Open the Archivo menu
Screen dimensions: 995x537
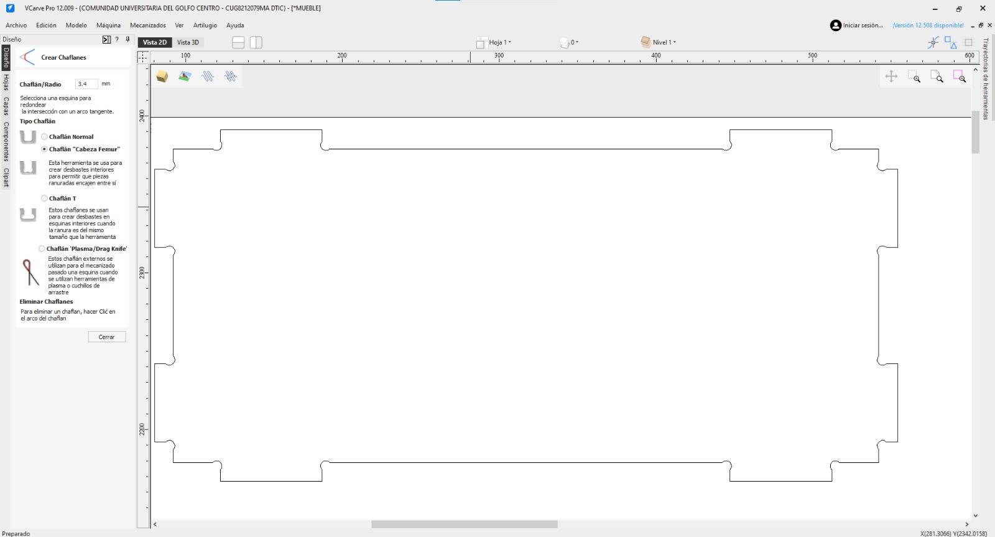coord(16,26)
